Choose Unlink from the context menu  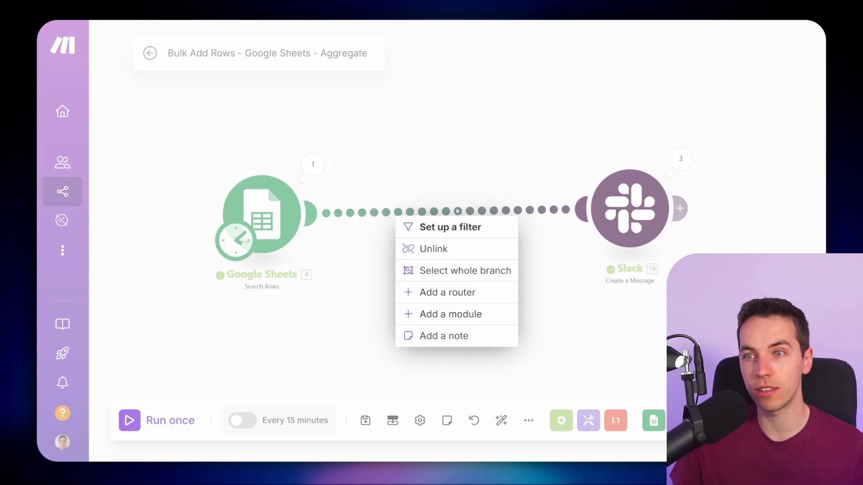coord(457,249)
